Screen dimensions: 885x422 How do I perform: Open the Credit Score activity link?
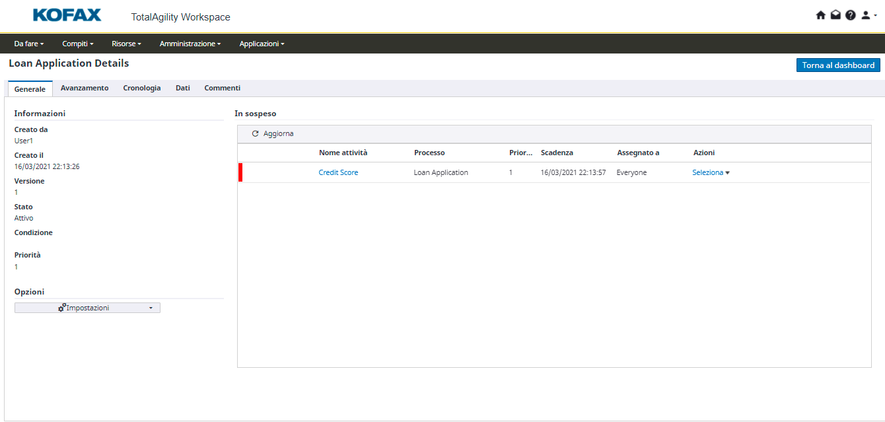(338, 172)
